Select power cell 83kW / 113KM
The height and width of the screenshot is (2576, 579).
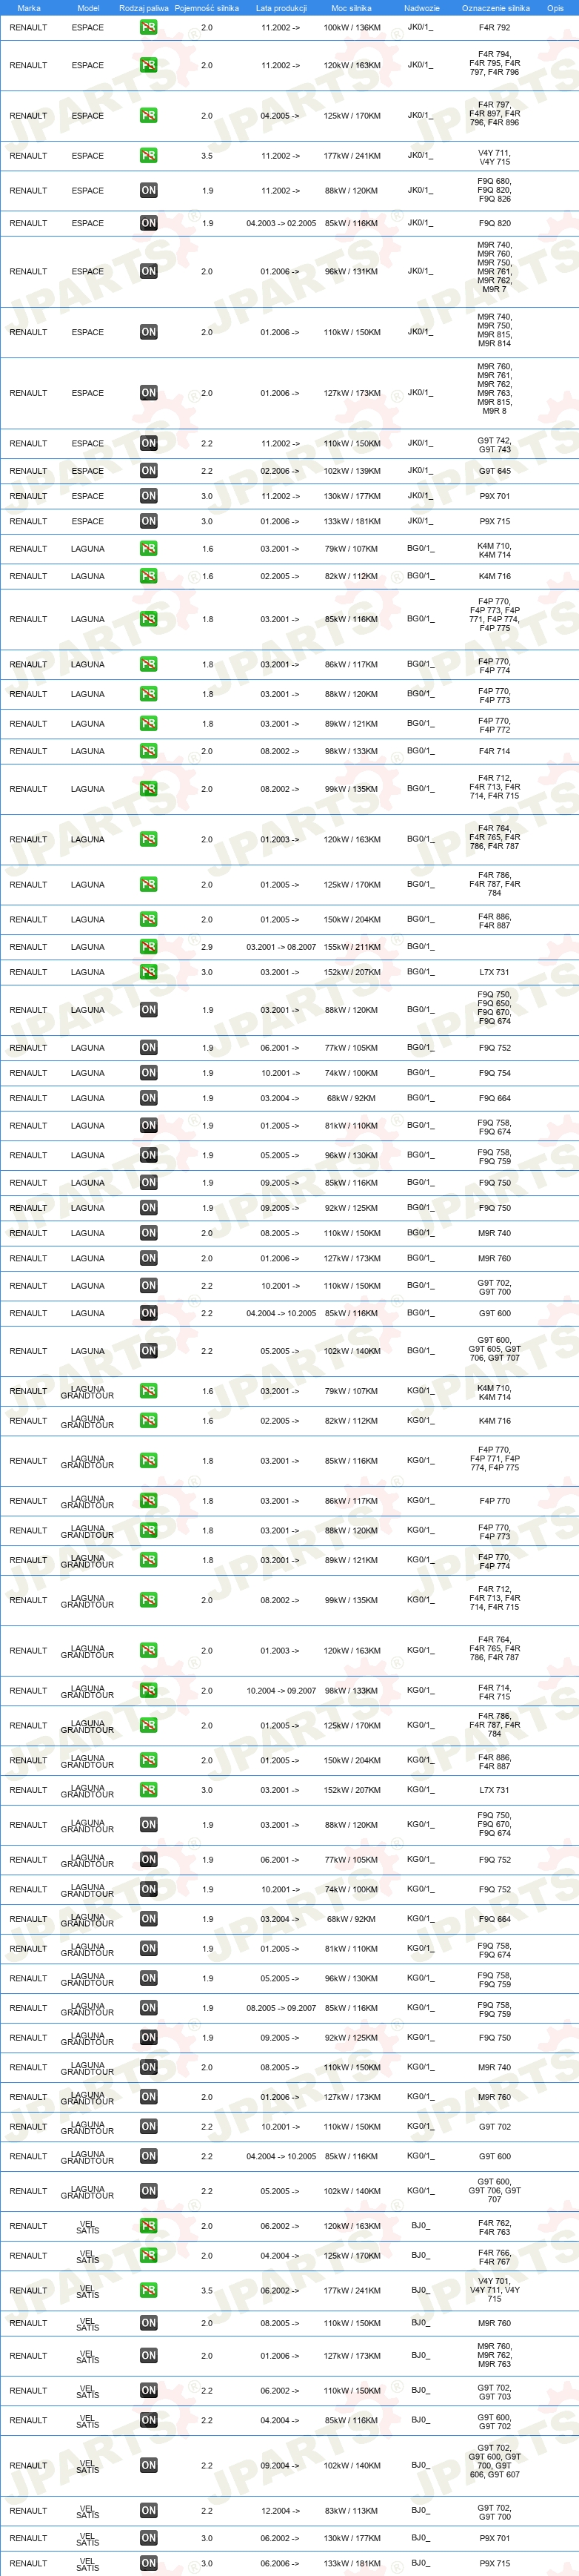pos(352,2511)
